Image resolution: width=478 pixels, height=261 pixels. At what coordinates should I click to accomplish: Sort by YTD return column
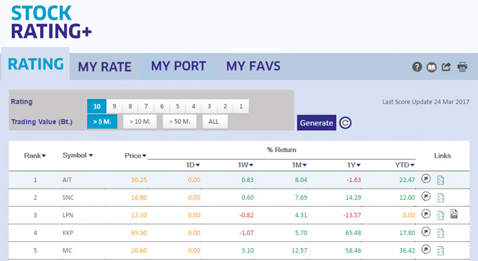tap(404, 165)
